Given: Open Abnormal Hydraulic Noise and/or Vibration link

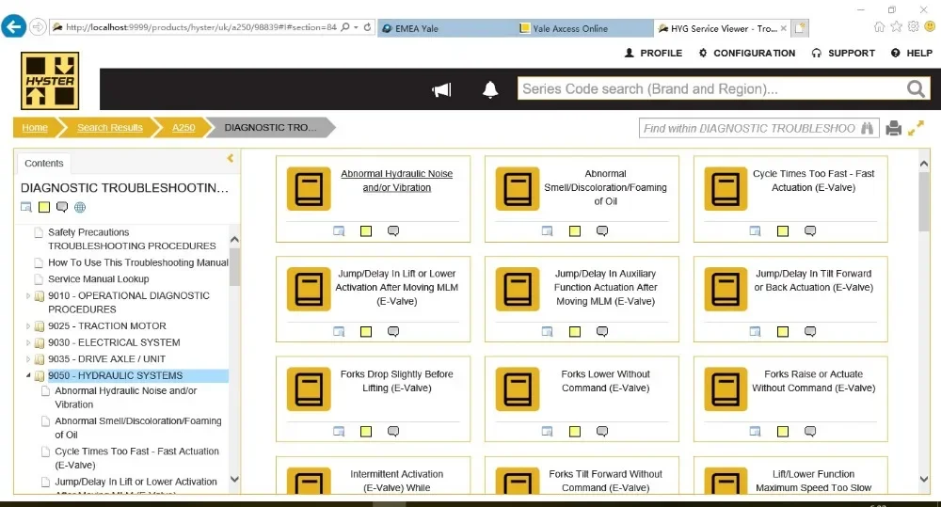Looking at the screenshot, I should tap(397, 181).
